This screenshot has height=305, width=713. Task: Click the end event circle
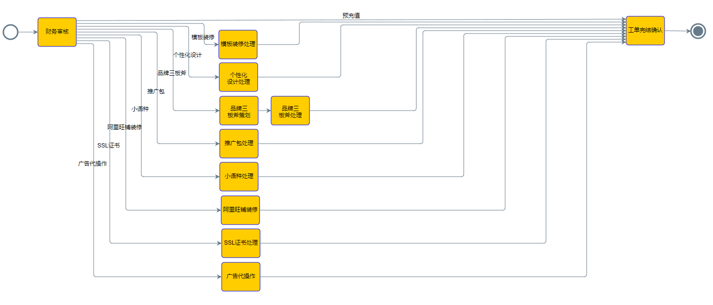tap(698, 32)
